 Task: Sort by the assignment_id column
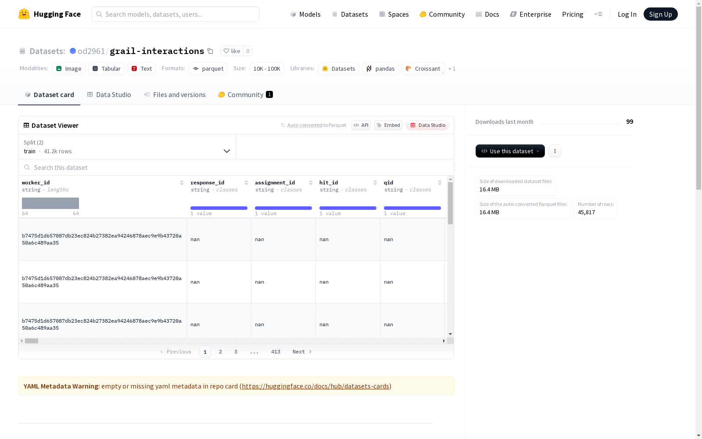[311, 183]
